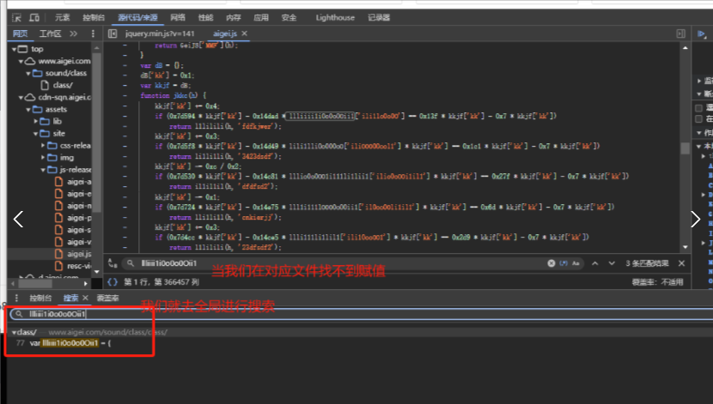Close the drawer 搜索 tab
This screenshot has height=404, width=713.
[85, 298]
